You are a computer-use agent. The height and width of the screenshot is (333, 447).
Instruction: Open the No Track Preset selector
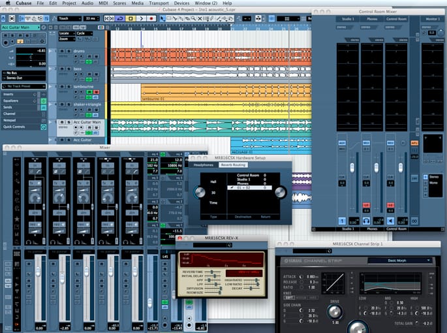(x=23, y=86)
